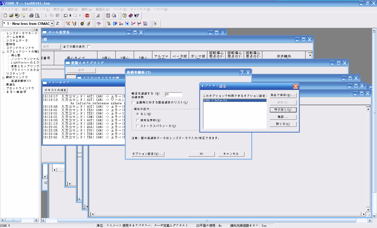Collapse the 解析ウインドウ tree node
Image resolution: width=377 pixels, height=228 pixels.
coord(3,78)
